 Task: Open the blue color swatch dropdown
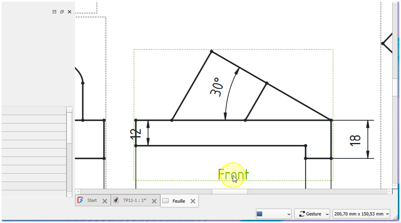pos(273,214)
